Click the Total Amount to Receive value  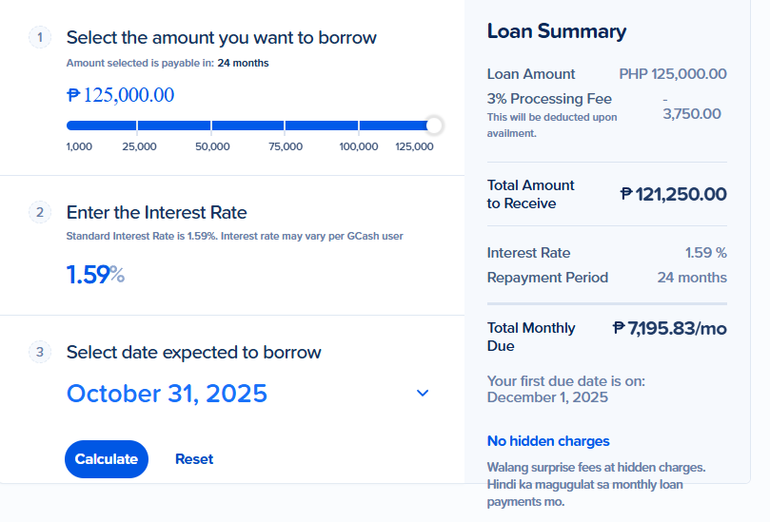tap(673, 194)
